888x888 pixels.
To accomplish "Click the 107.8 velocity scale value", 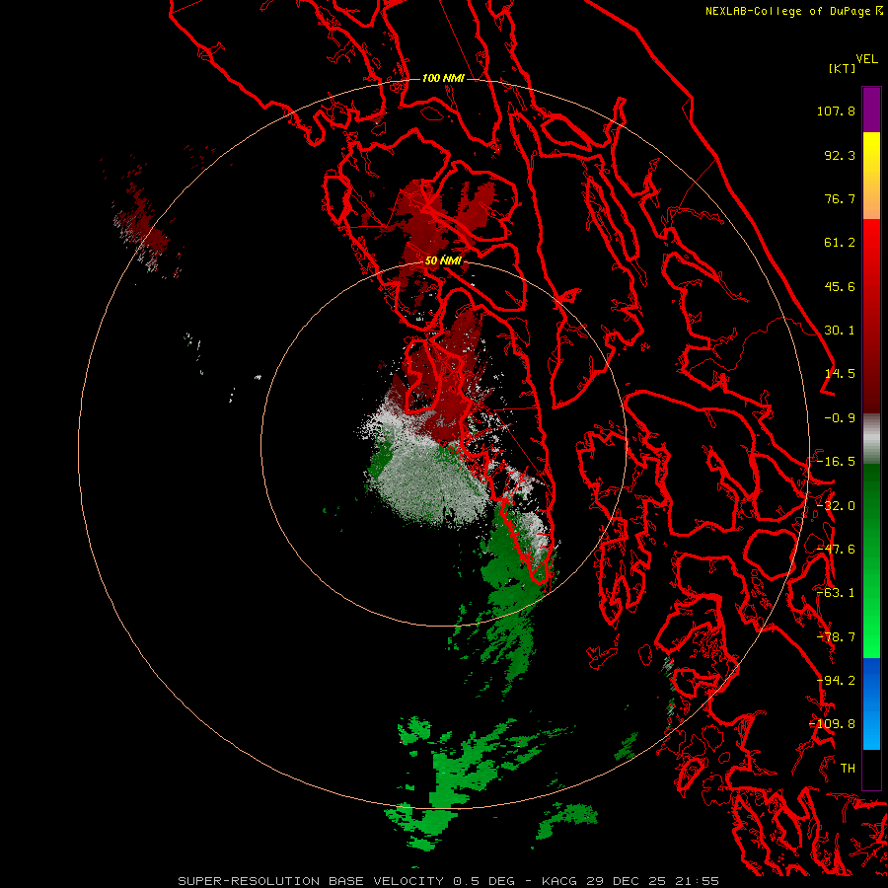I will 836,111.
